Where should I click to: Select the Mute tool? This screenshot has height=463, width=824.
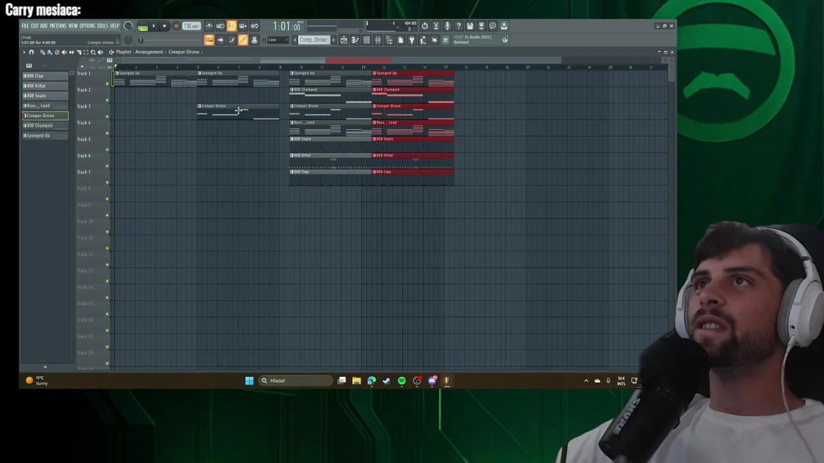point(64,52)
